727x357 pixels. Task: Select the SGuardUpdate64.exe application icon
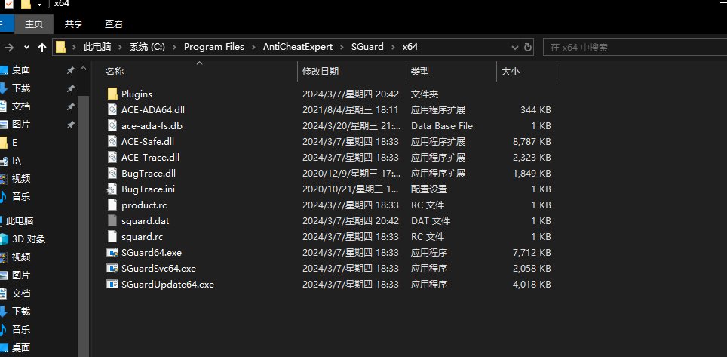112,284
